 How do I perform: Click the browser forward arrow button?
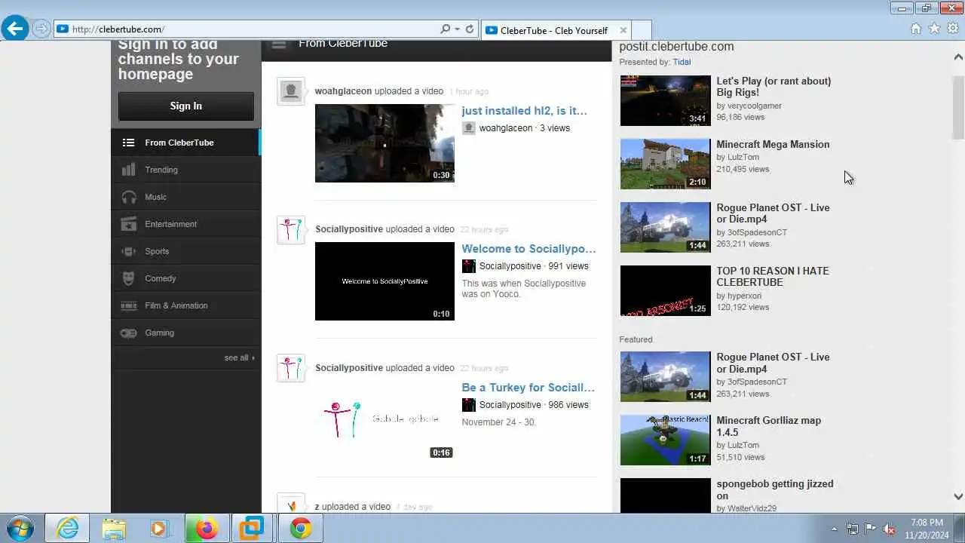(x=41, y=29)
